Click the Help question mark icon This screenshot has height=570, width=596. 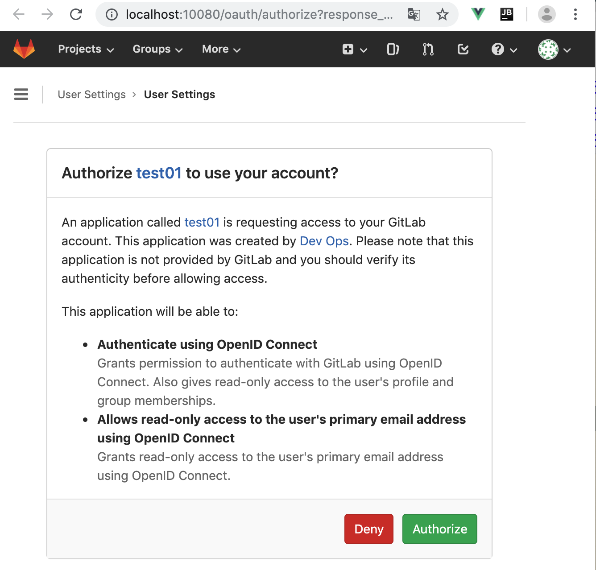point(498,49)
